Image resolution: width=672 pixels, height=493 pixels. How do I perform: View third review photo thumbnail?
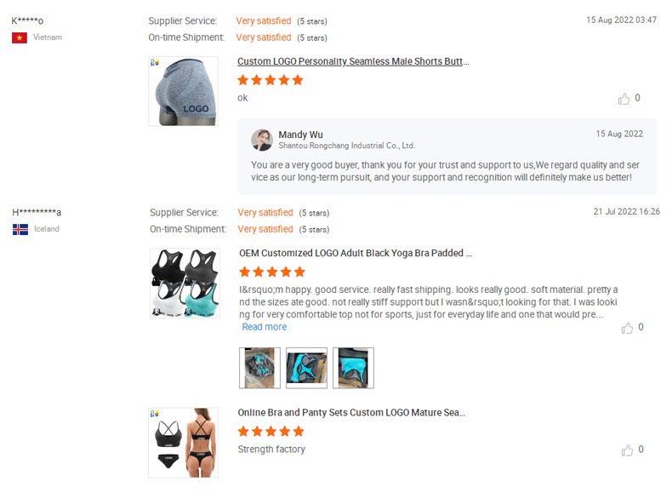[354, 368]
